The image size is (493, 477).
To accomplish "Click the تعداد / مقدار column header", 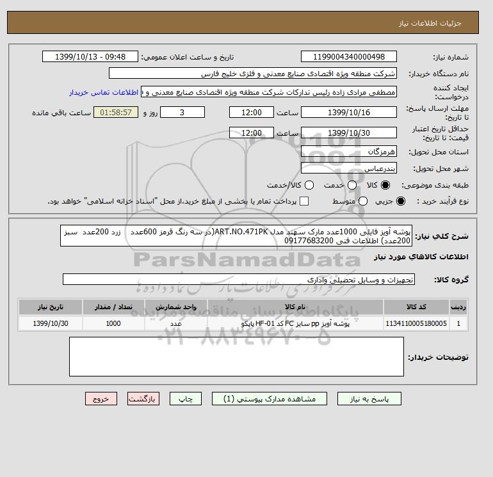I will (x=113, y=307).
